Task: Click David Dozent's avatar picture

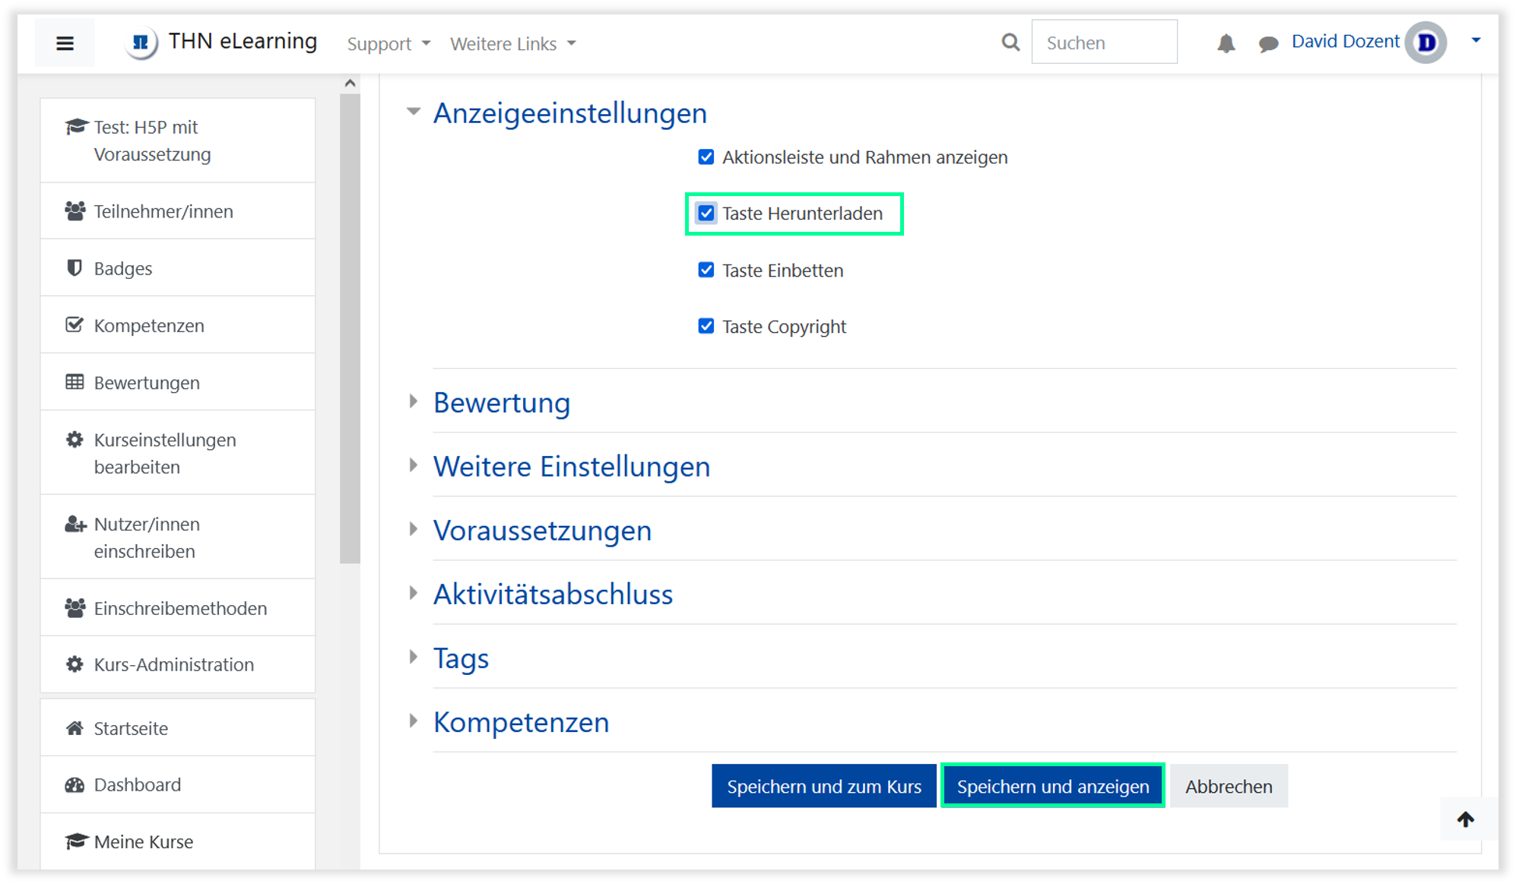Action: (x=1426, y=43)
